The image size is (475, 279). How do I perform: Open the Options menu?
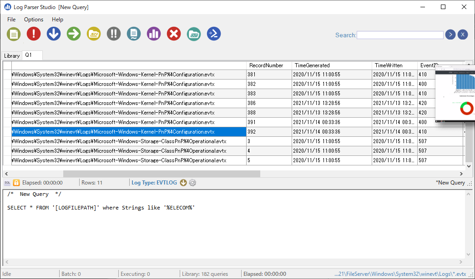(x=33, y=20)
